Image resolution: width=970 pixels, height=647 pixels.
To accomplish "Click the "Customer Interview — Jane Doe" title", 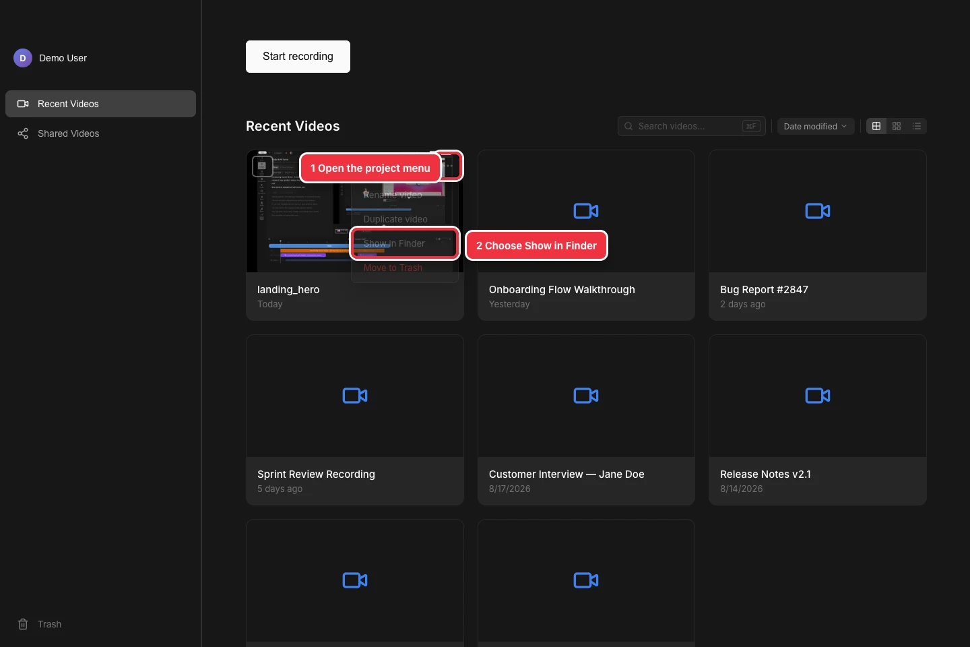I will 567,474.
